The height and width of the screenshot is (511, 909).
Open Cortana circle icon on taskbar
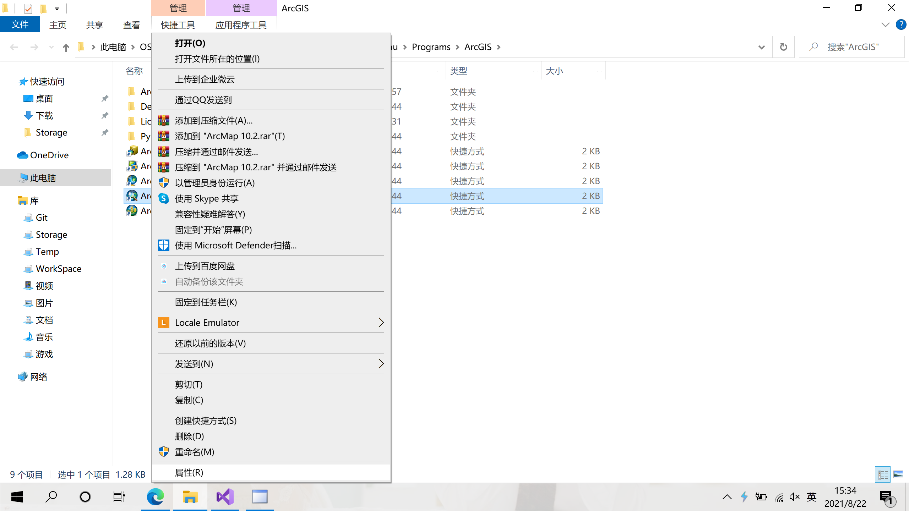pyautogui.click(x=85, y=497)
